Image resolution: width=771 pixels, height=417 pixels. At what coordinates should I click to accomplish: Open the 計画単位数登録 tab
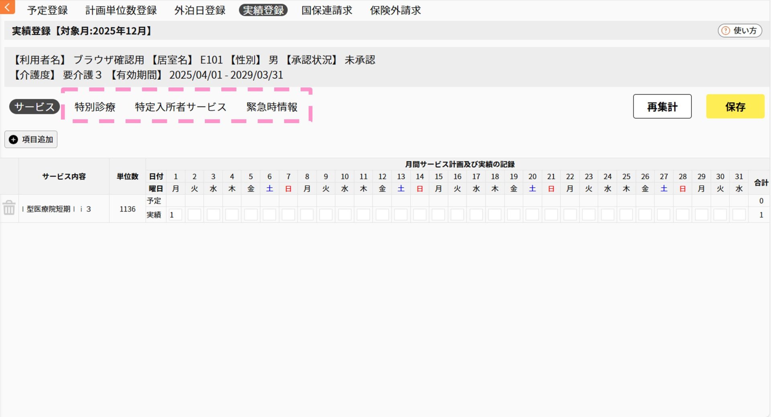(x=121, y=10)
